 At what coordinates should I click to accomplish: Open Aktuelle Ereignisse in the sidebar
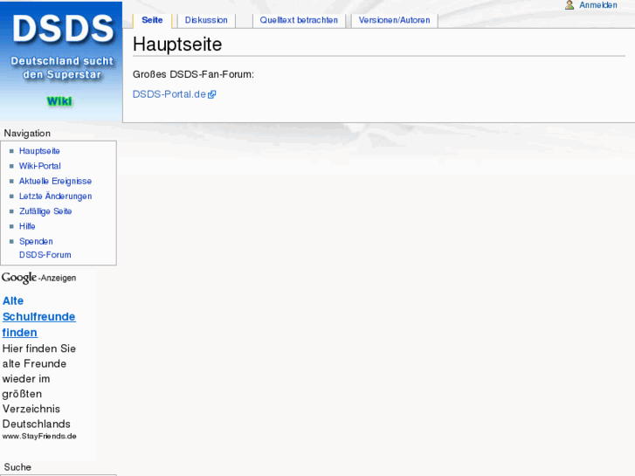(55, 181)
